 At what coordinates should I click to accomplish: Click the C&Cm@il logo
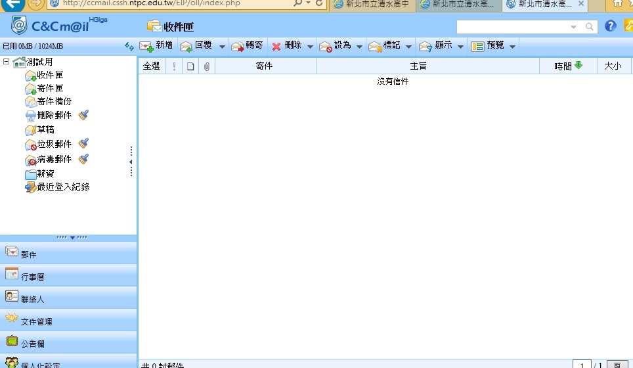pos(59,26)
